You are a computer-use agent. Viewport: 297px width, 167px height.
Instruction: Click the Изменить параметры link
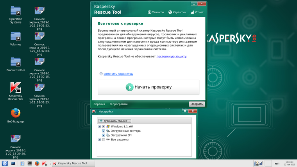(118, 74)
